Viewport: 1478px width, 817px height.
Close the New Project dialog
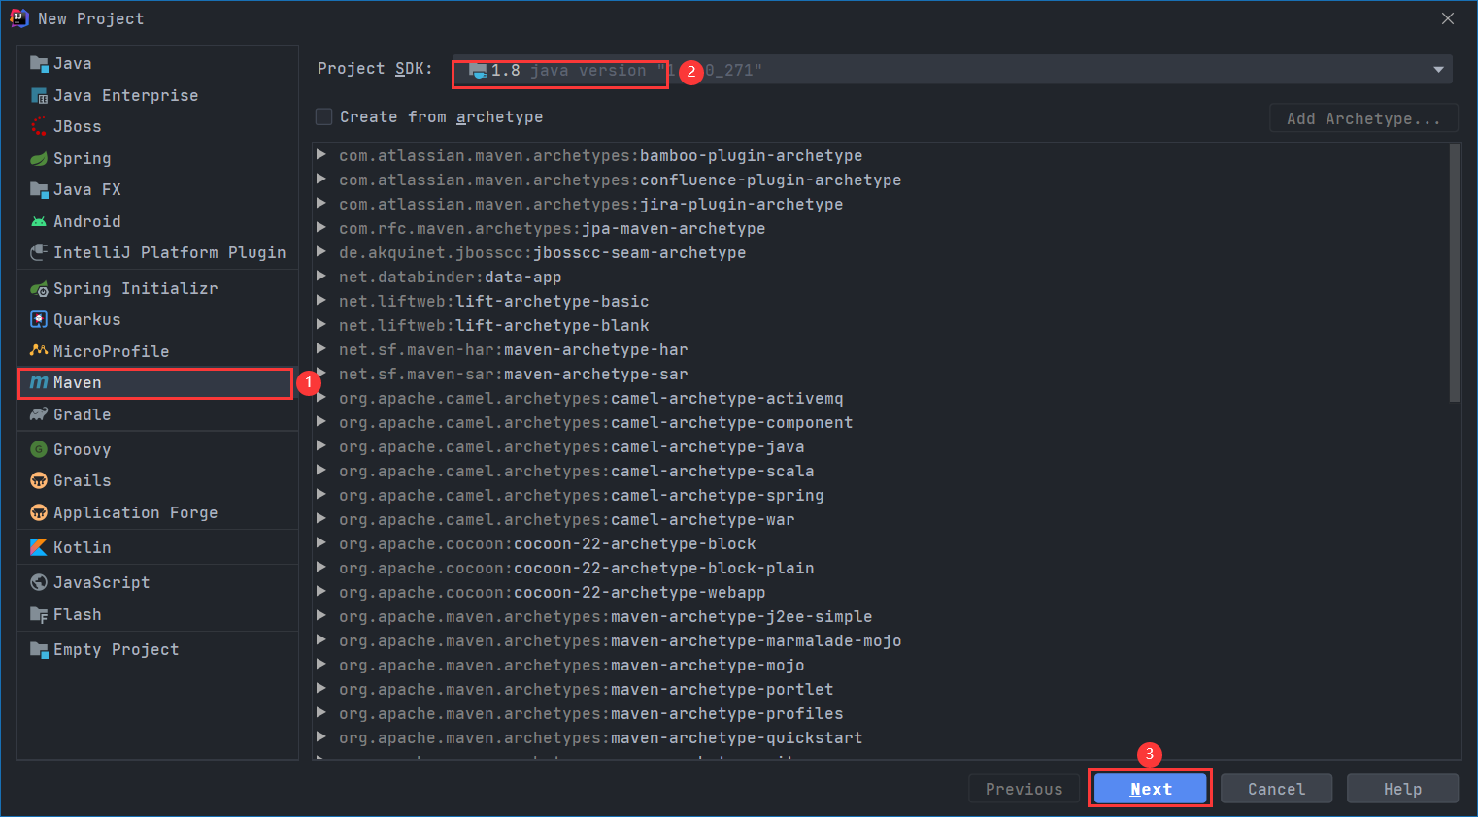coord(1448,18)
